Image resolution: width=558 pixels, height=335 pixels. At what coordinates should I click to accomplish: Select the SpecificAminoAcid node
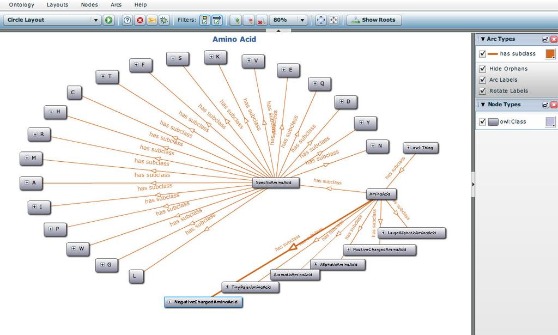(x=276, y=182)
